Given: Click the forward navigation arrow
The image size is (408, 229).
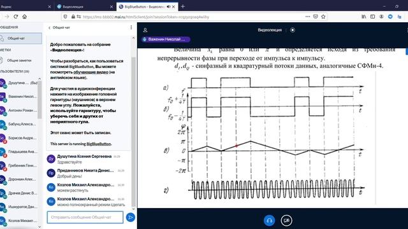Looking at the screenshot, I should pyautogui.click(x=7, y=17).
